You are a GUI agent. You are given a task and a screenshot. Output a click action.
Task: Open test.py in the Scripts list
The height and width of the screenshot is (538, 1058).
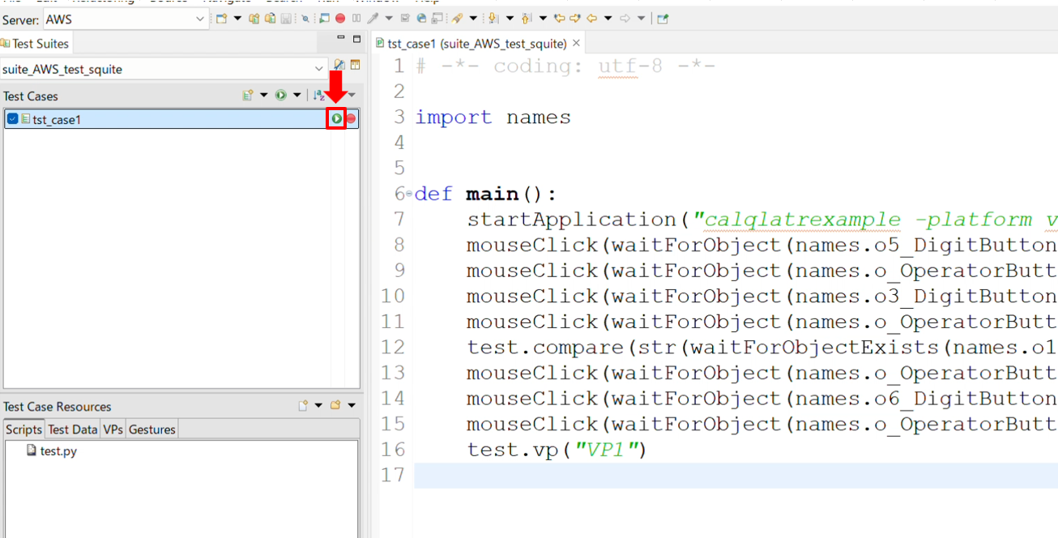58,450
